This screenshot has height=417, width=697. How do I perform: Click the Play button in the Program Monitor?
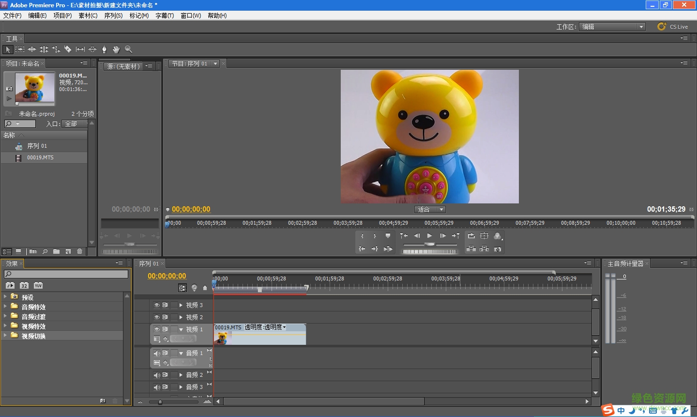[429, 236]
